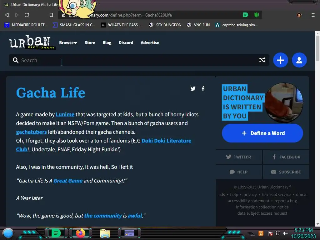
Task: Open the browser hamburger menu
Action: click(x=313, y=15)
